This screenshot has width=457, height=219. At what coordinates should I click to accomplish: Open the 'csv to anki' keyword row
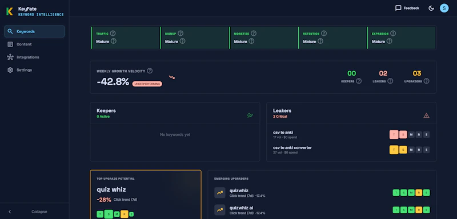351,135
